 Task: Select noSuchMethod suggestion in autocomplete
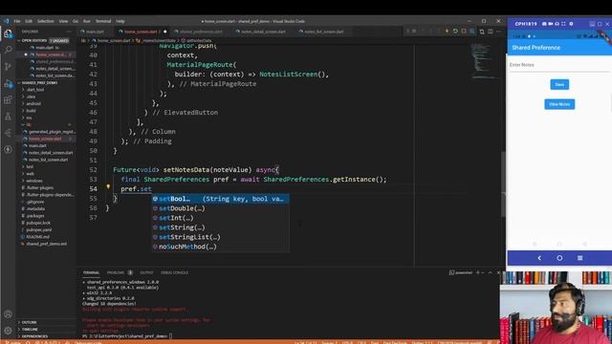pos(221,247)
